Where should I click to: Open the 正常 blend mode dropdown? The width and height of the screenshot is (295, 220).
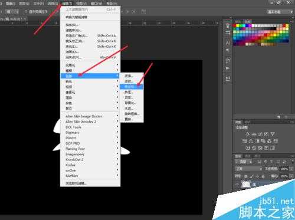249,169
